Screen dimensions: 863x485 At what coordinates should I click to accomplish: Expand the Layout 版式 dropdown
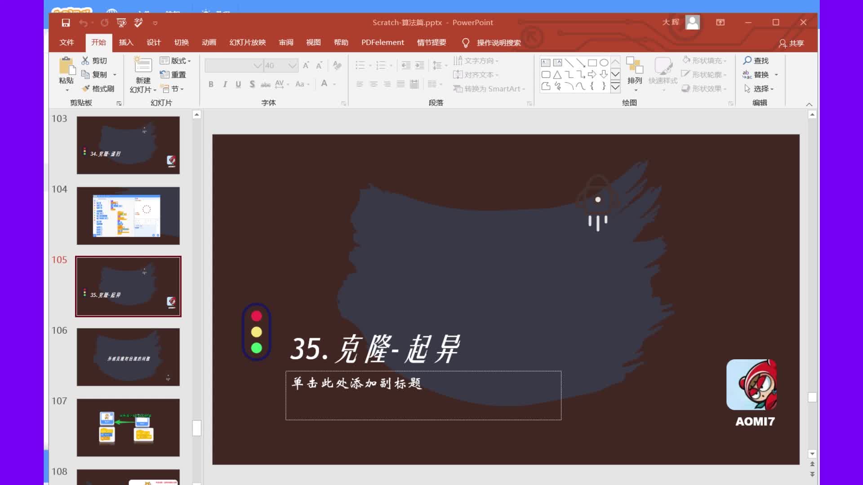pos(176,61)
